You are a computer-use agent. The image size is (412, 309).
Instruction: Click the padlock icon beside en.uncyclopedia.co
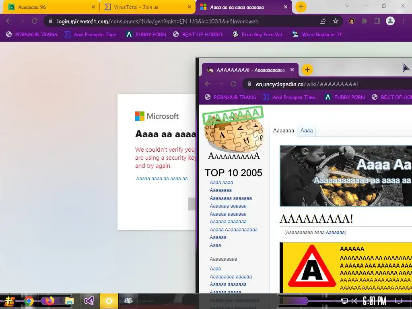pos(249,84)
